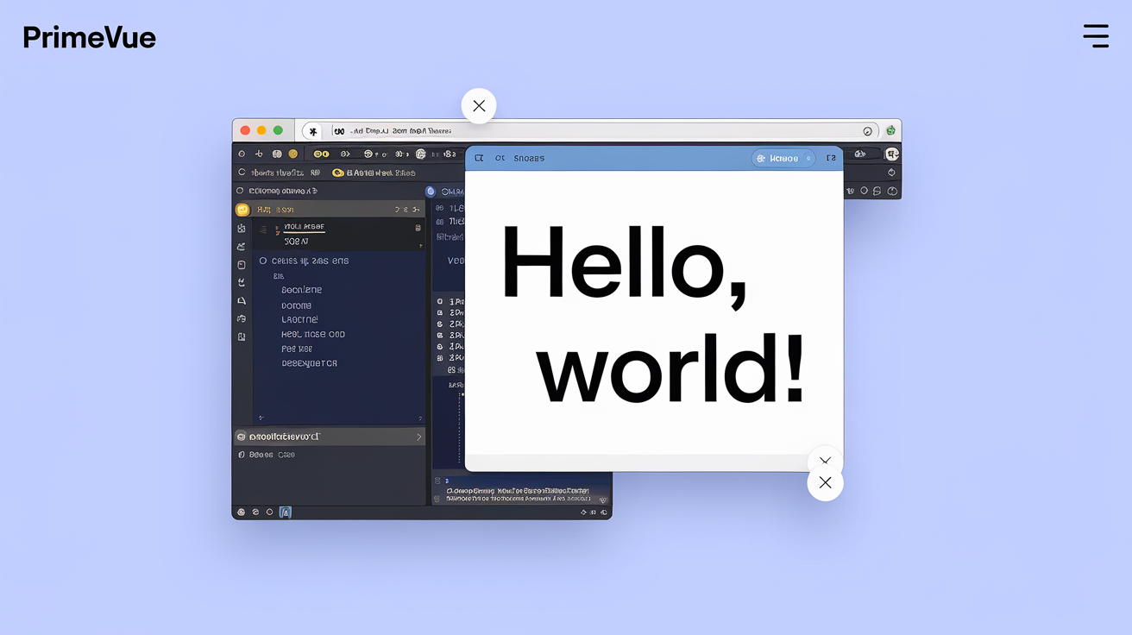Select the blue circle tab icon in the editor
The height and width of the screenshot is (635, 1132).
[x=431, y=192]
